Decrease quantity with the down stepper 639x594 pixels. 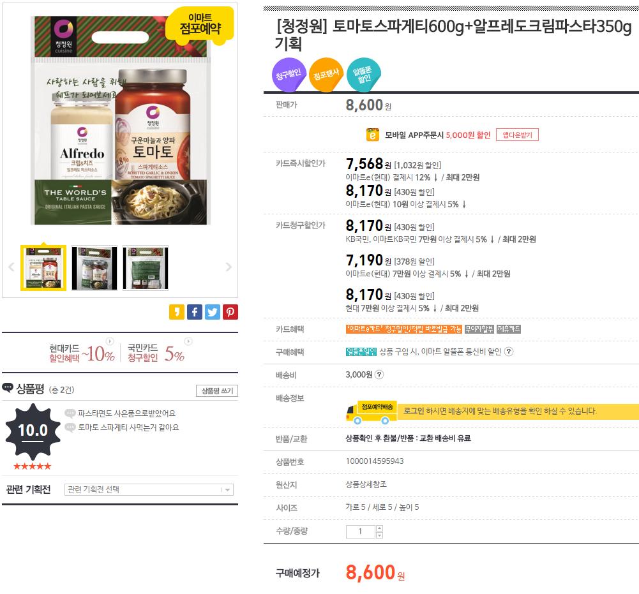379,535
